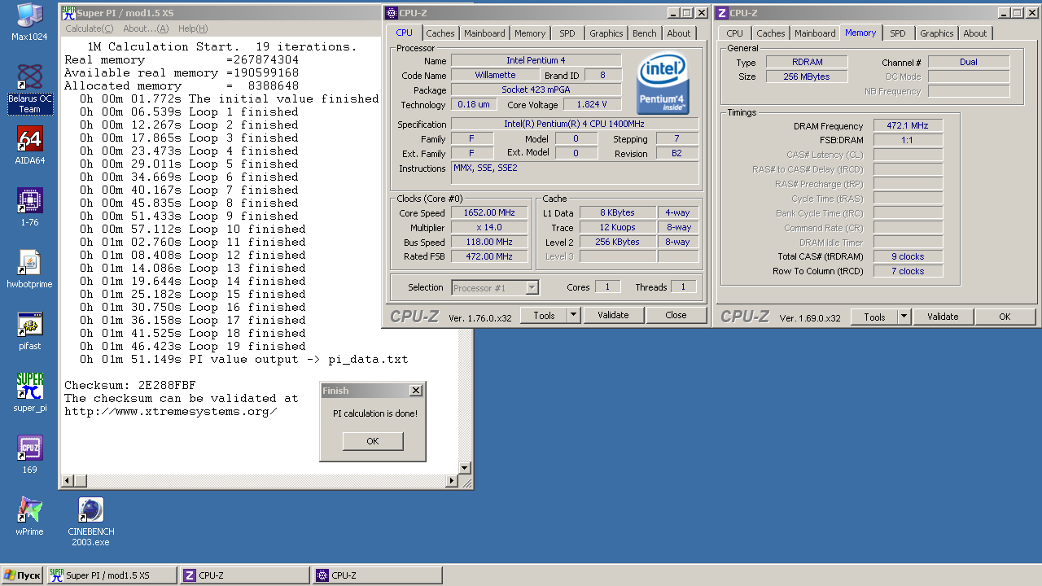Open Graphics tab in left CPU-Z window

tap(606, 33)
